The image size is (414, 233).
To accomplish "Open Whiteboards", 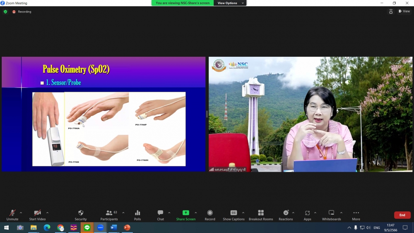I will [x=331, y=215].
